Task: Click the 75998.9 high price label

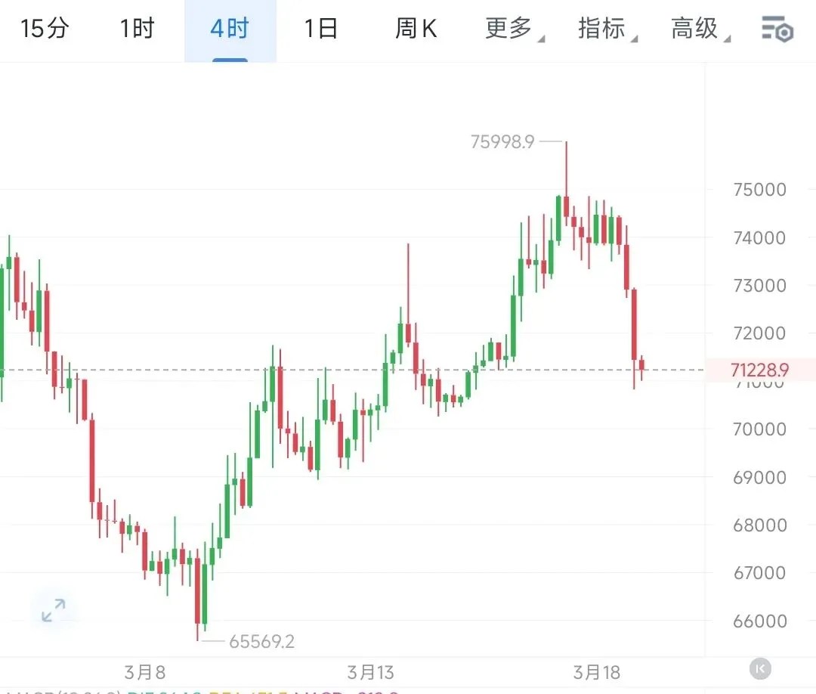Action: tap(502, 141)
